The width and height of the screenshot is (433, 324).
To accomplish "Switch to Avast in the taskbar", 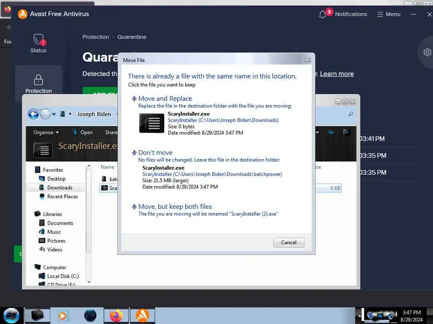I will 143,316.
